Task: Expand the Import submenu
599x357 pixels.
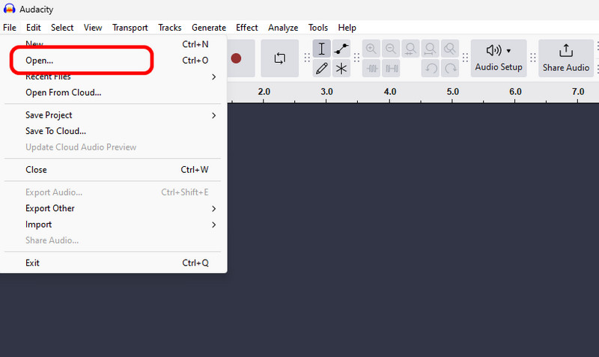Action: (x=113, y=224)
